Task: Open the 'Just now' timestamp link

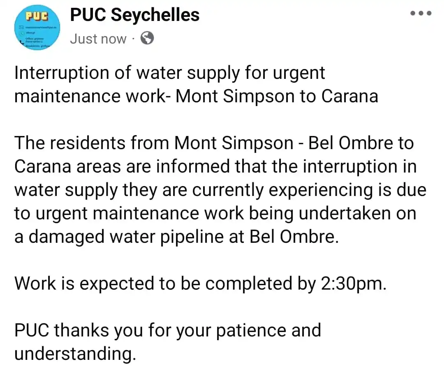Action: (x=98, y=39)
